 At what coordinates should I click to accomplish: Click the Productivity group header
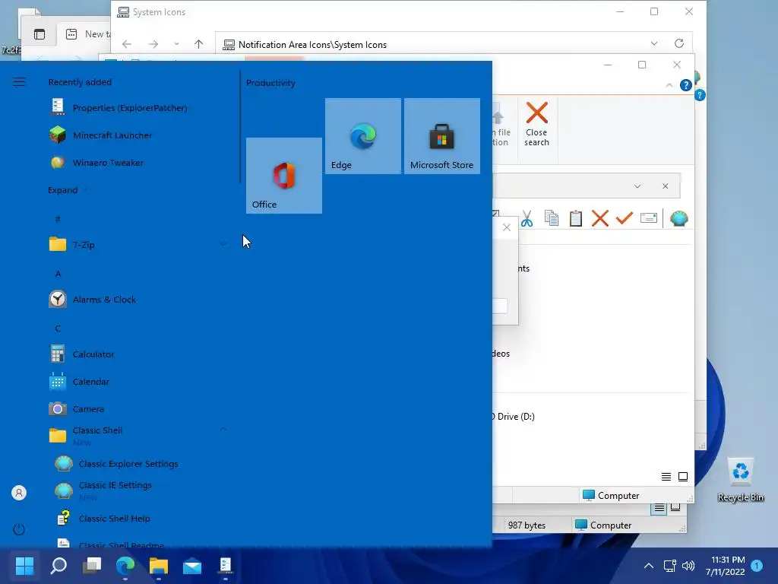coord(270,83)
